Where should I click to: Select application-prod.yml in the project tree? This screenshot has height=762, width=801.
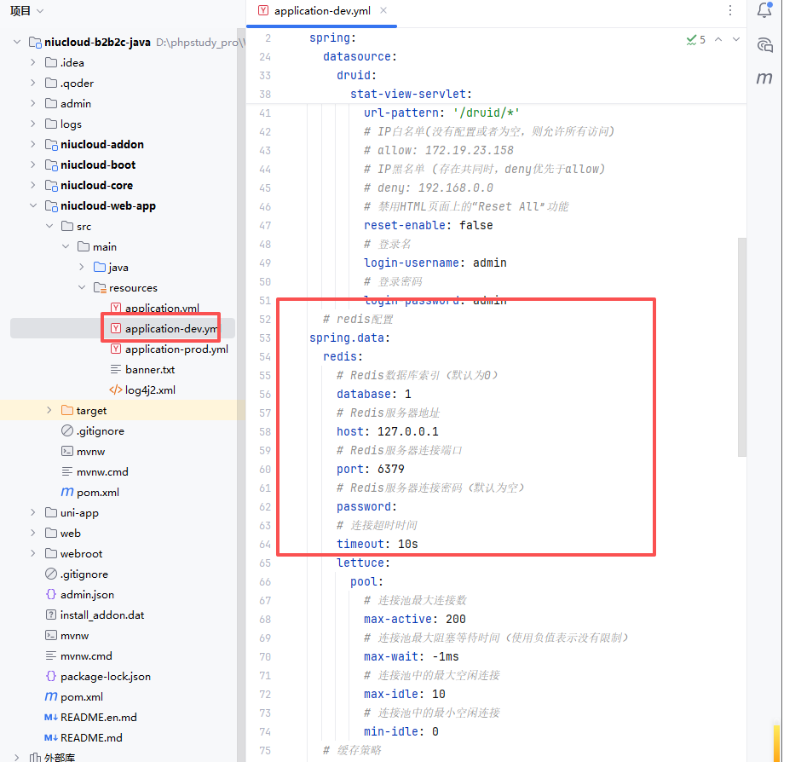(x=176, y=349)
